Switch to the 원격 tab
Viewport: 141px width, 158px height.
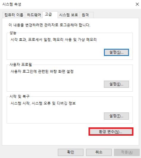(87, 15)
